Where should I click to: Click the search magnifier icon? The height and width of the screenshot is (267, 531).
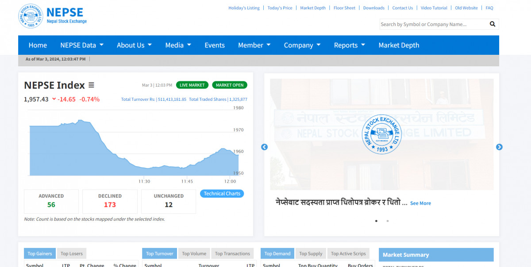point(493,24)
